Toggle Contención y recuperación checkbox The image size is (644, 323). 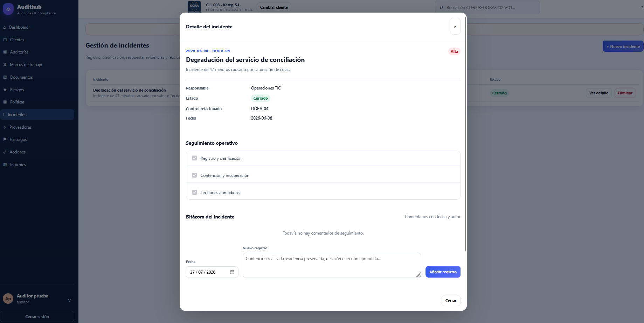point(194,175)
